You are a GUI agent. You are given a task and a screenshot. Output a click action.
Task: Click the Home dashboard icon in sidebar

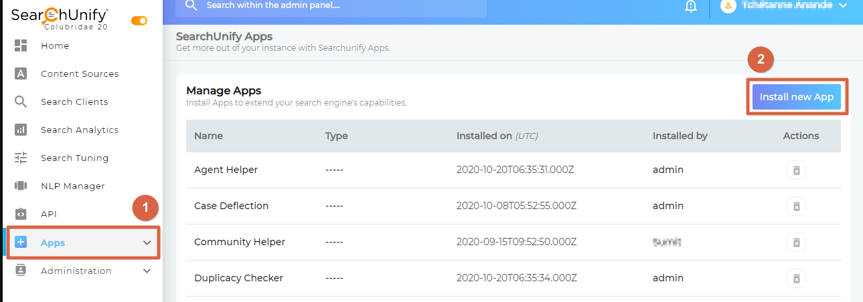tap(21, 45)
